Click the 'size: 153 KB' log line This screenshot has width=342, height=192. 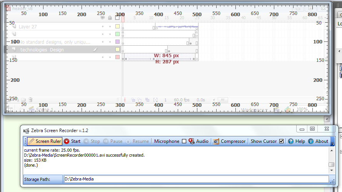pyautogui.click(x=35, y=160)
